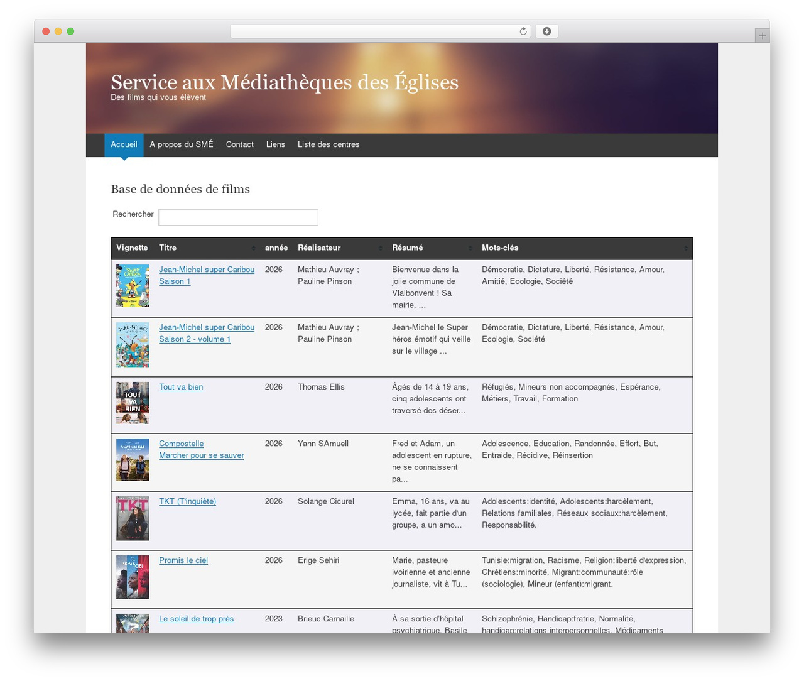Open Compostelle Marcher pour se sauver link
The height and width of the screenshot is (681, 804).
(x=201, y=450)
